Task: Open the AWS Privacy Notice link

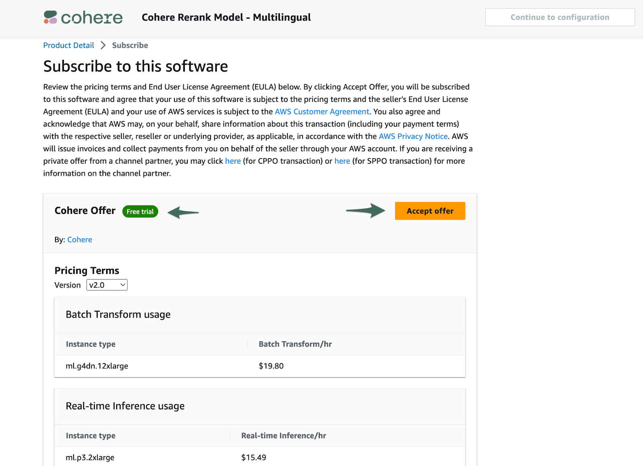Action: coord(413,136)
